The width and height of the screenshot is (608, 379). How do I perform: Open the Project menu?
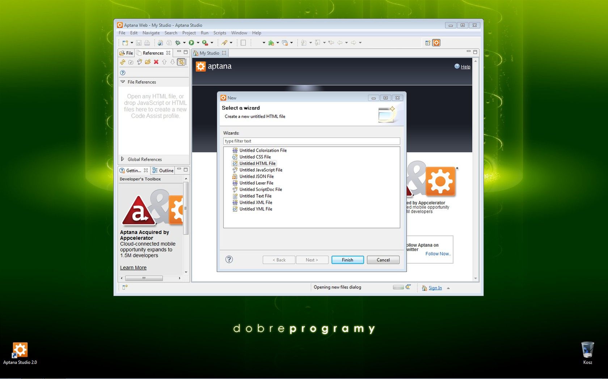[x=189, y=33]
